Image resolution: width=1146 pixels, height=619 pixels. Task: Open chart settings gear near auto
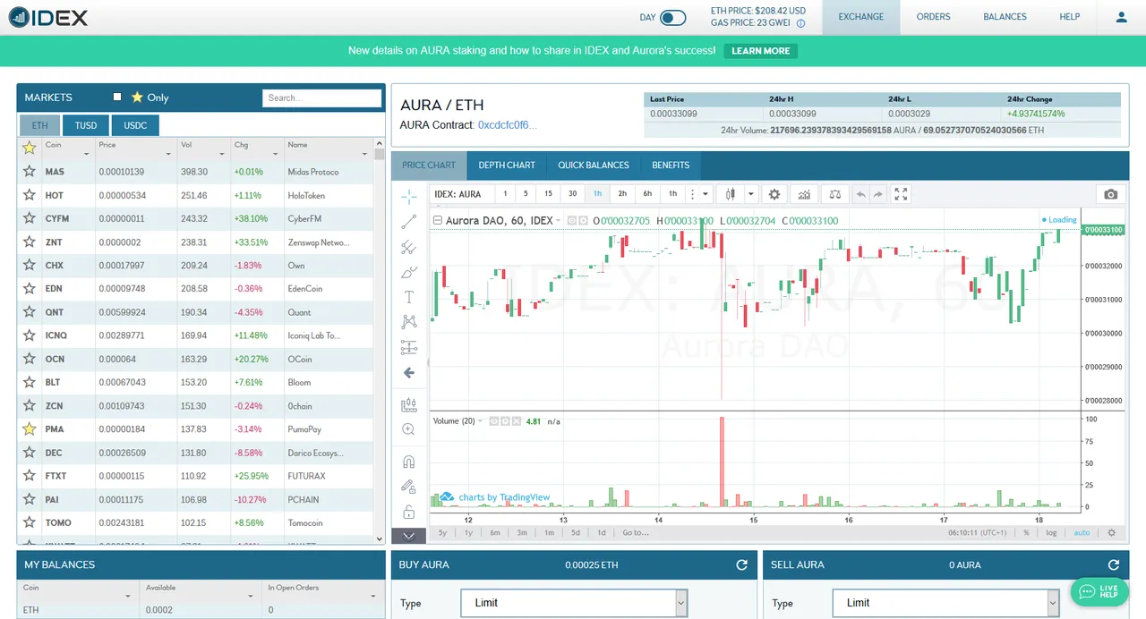pos(1111,532)
